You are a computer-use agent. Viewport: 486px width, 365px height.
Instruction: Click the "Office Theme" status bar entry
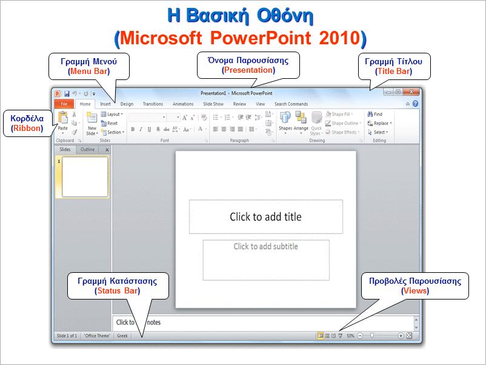click(97, 336)
